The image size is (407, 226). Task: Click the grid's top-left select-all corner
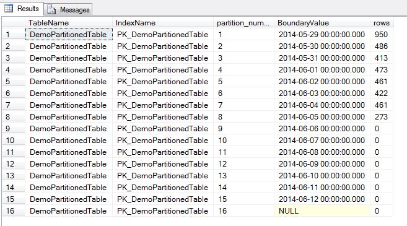click(x=14, y=23)
